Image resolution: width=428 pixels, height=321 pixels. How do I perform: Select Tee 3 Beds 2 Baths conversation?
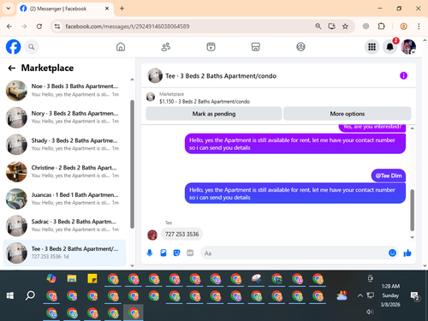(64, 253)
